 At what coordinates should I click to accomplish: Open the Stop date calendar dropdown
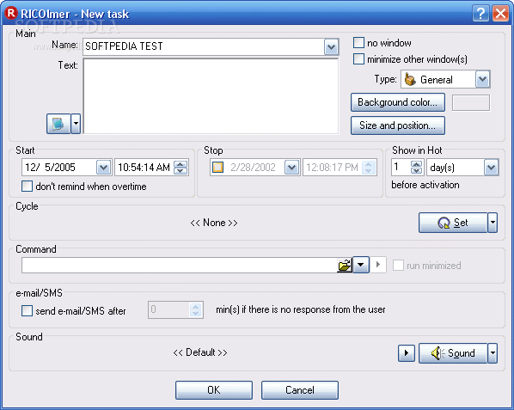[291, 168]
